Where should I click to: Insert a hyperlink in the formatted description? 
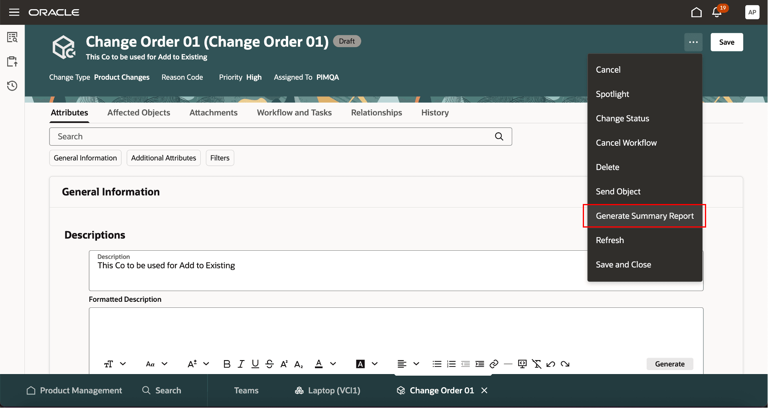[x=494, y=364]
